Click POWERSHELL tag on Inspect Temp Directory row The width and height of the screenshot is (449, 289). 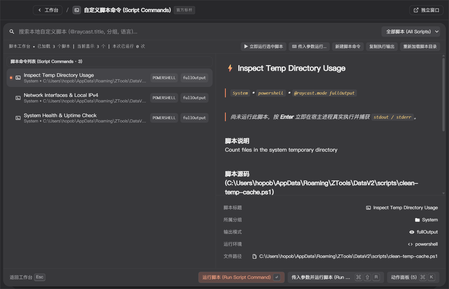[x=164, y=78]
